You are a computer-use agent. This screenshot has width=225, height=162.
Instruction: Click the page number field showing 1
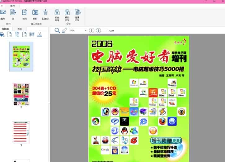coord(107,31)
